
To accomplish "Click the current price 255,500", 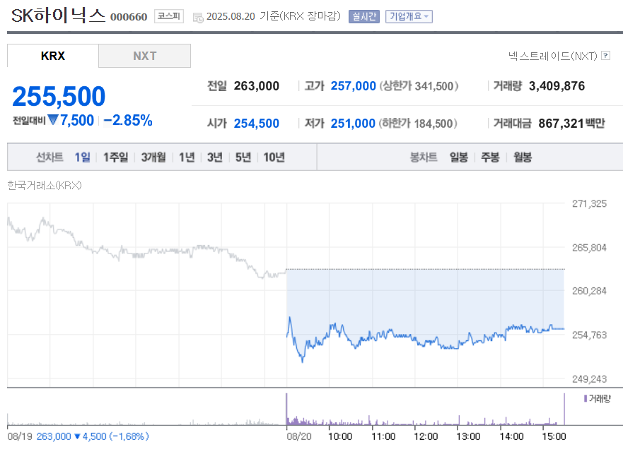I will click(x=59, y=97).
